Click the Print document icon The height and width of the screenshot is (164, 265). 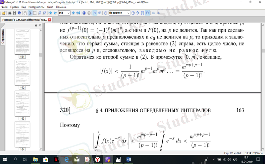10,13
